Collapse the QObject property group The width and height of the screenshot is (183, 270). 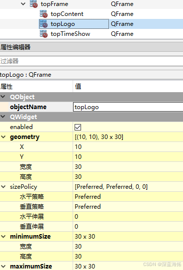pos(3,97)
